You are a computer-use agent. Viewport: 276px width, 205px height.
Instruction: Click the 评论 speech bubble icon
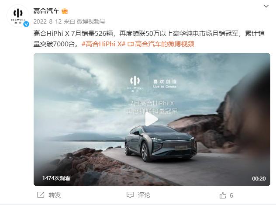[x=130, y=195]
